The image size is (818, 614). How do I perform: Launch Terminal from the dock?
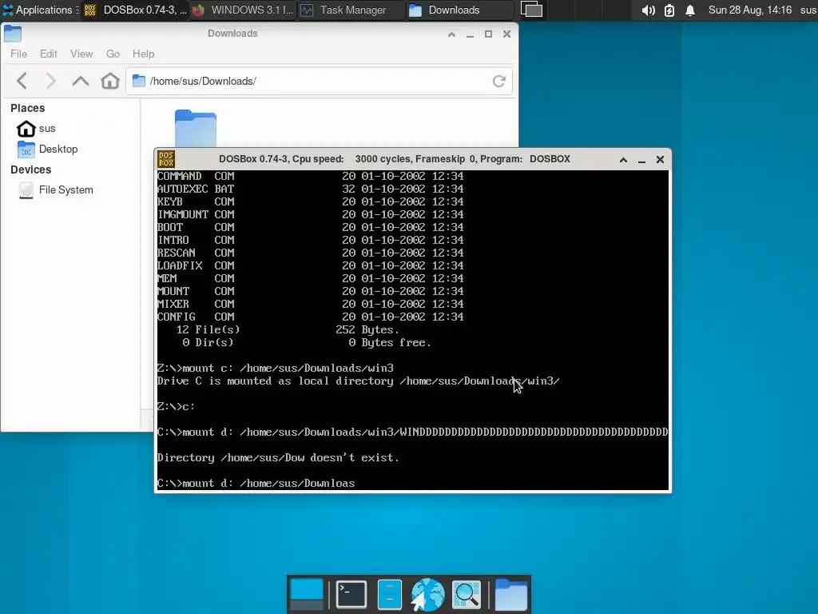351,594
